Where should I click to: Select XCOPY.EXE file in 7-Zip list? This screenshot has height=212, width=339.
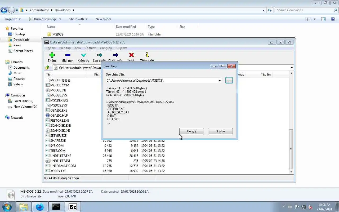click(58, 171)
